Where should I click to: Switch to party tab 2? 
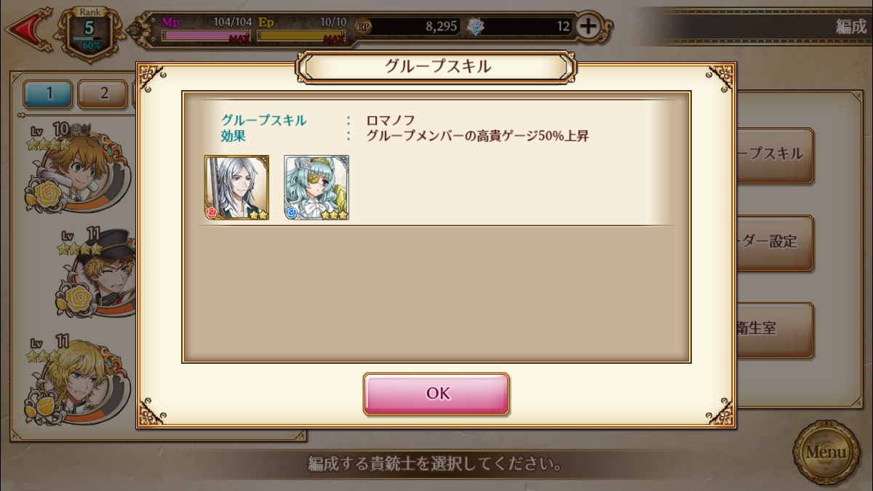(x=103, y=93)
